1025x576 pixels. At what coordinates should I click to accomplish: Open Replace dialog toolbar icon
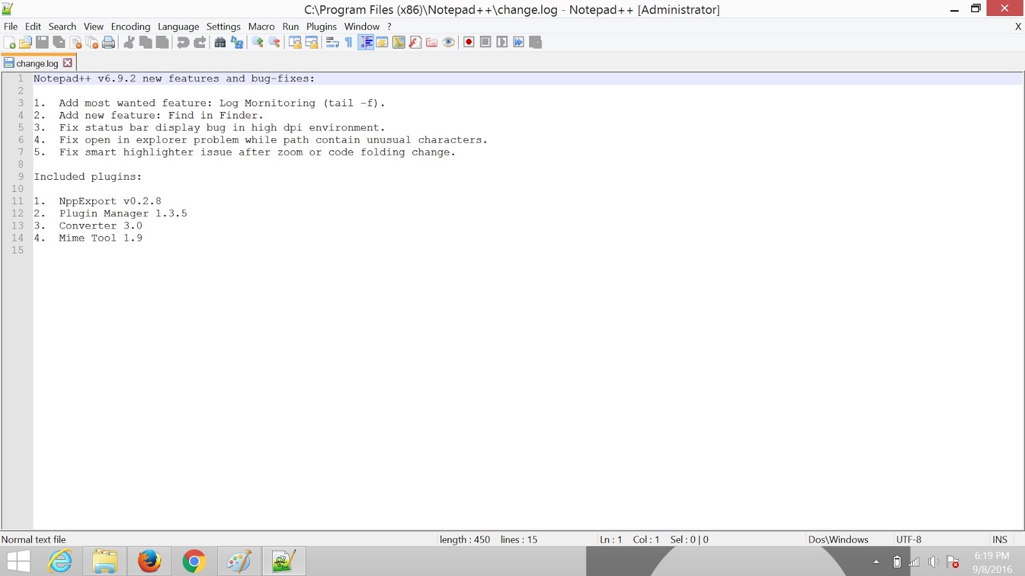click(x=237, y=42)
